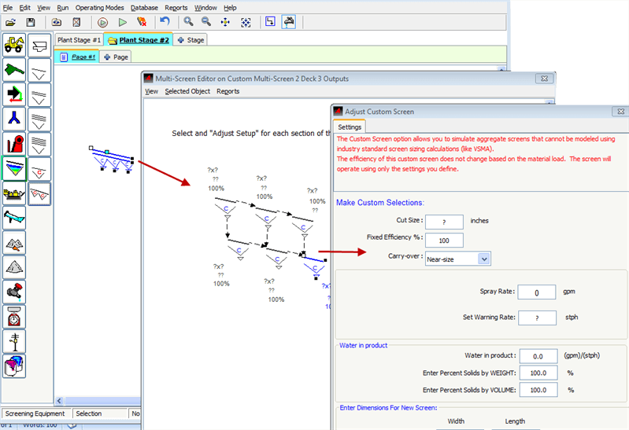Choose the screening equipment funnel icon
The height and width of the screenshot is (430, 629).
14,169
